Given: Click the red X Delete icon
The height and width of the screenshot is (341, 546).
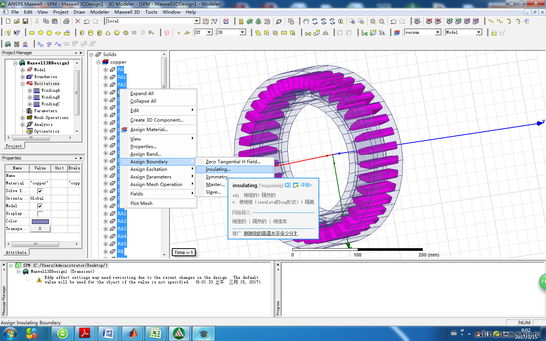Looking at the screenshot, I should (x=78, y=21).
